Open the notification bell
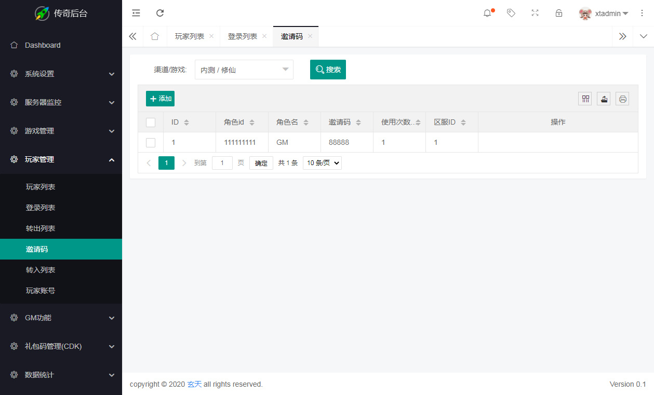The width and height of the screenshot is (654, 395). 487,13
